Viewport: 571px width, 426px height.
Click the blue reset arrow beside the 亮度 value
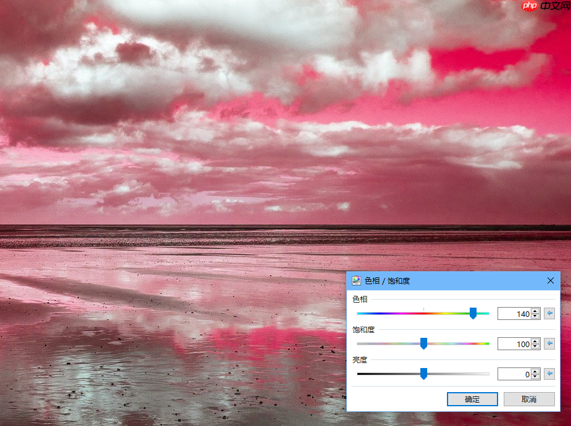(549, 374)
